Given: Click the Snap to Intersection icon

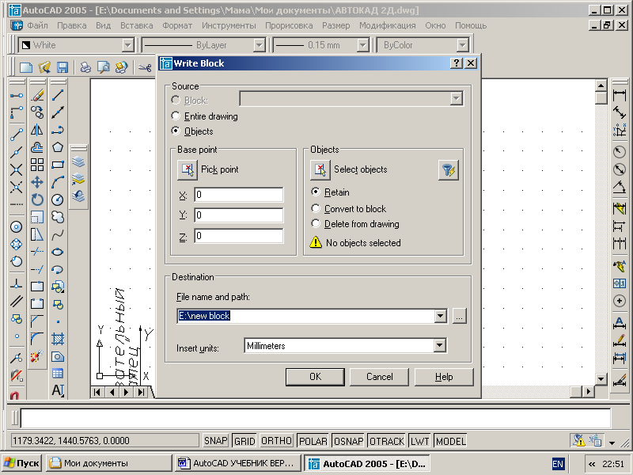Looking at the screenshot, I should coord(17,169).
